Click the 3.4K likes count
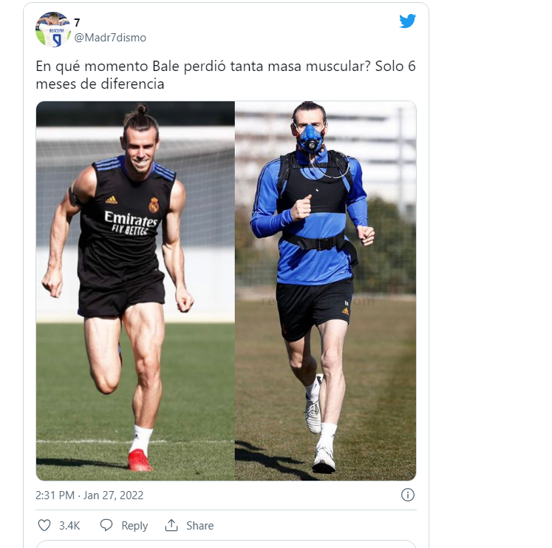 coord(69,526)
